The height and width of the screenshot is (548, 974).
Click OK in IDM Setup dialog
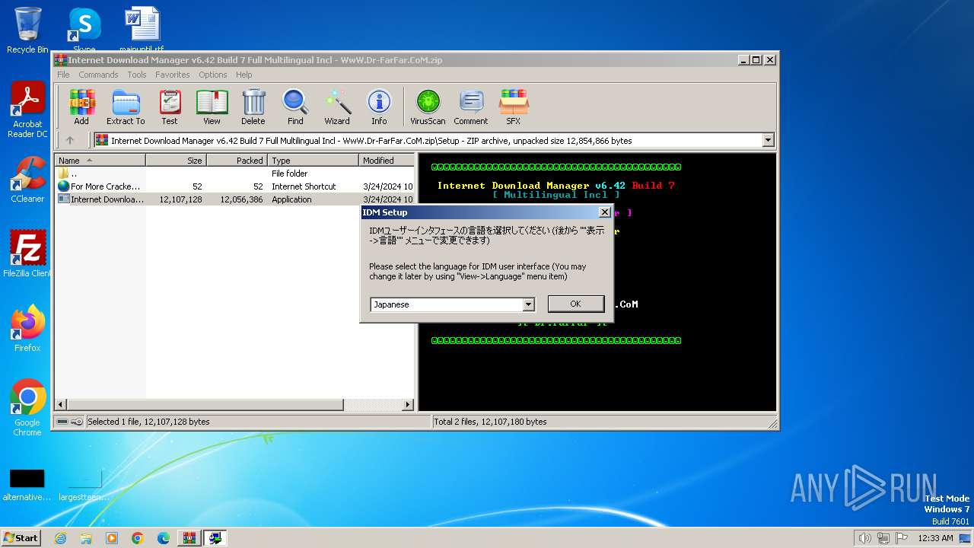point(575,304)
